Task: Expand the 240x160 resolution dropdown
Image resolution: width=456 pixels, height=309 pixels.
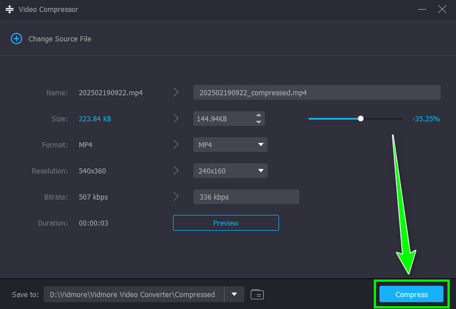Action: point(260,171)
